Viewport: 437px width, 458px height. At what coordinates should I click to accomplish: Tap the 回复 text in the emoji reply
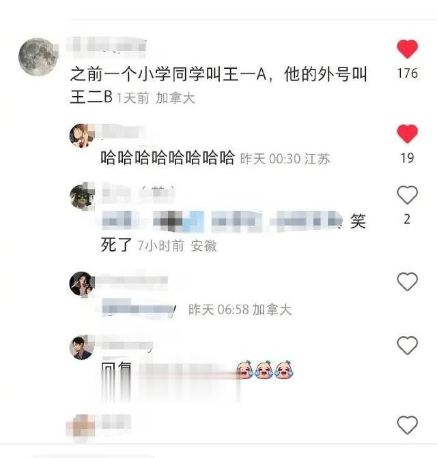(x=116, y=369)
